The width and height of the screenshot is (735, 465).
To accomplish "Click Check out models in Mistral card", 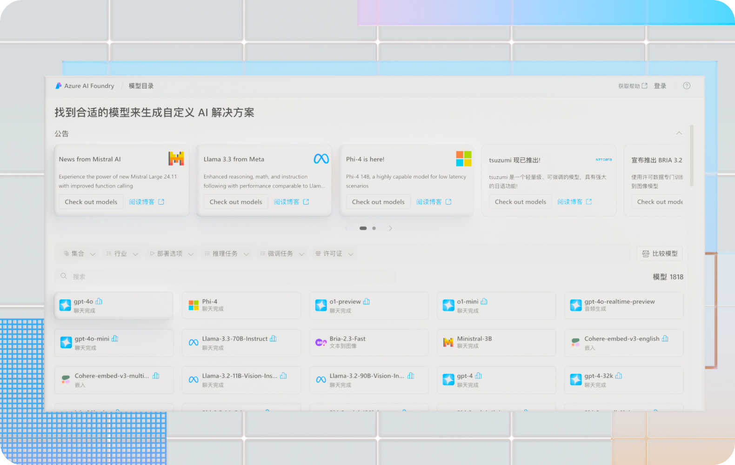I will 91,202.
